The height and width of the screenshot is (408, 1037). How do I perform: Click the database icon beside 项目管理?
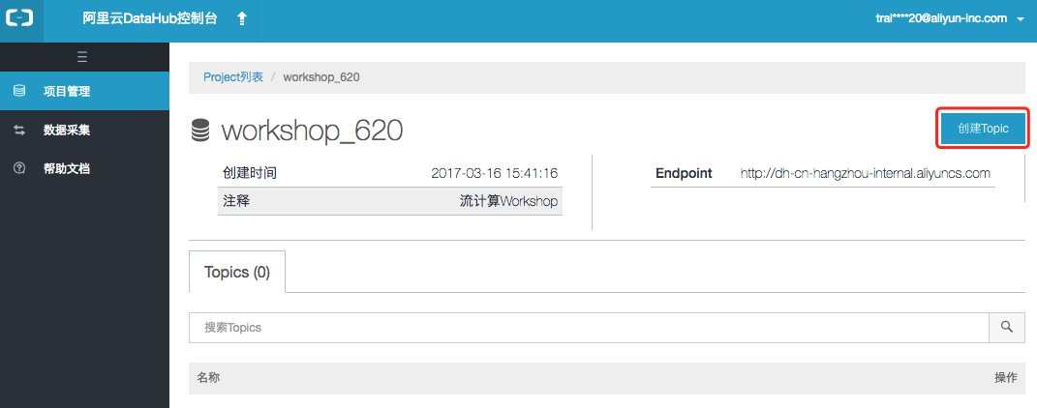(x=19, y=92)
